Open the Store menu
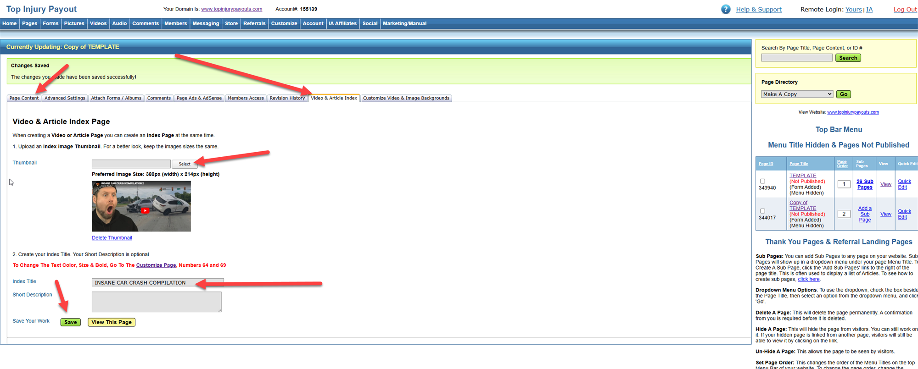This screenshot has width=918, height=369. tap(231, 23)
